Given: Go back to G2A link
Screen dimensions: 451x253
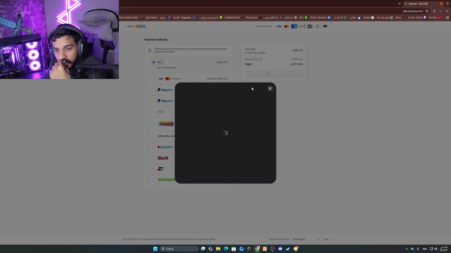Looking at the screenshot, I should tap(135, 26).
